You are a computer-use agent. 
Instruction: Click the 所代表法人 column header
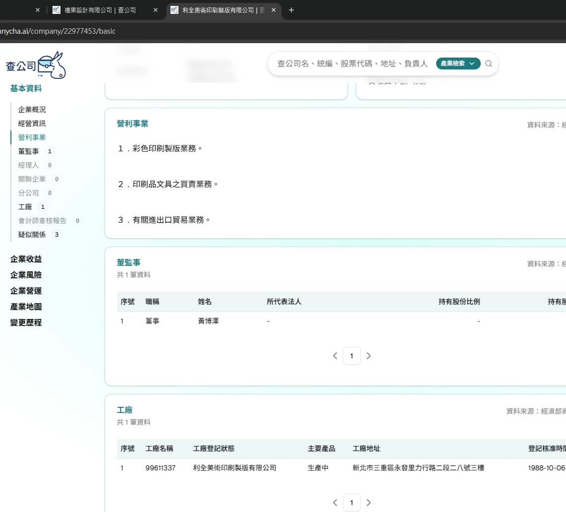click(x=283, y=302)
